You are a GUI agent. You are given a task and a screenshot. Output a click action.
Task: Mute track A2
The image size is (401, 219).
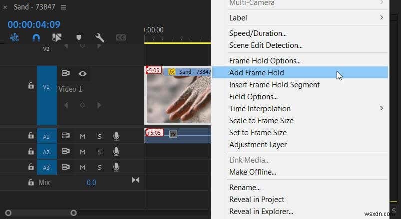click(x=82, y=152)
